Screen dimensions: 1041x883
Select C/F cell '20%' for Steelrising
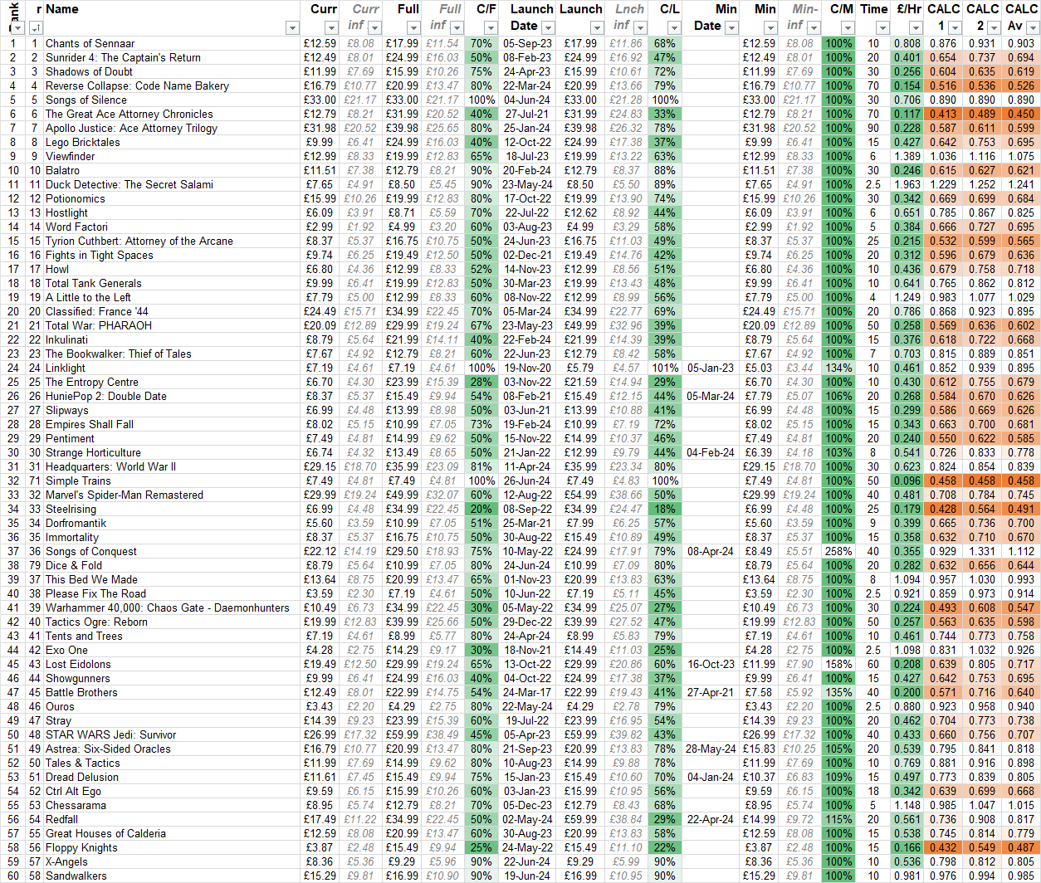point(481,509)
